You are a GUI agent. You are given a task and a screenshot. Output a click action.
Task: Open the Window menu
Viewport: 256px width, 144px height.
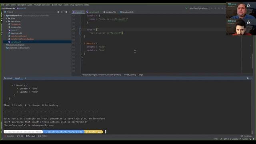(79, 5)
